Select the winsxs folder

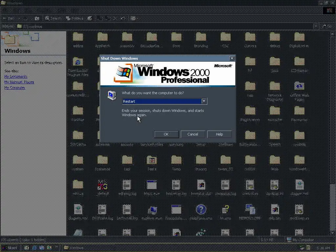coord(78,188)
